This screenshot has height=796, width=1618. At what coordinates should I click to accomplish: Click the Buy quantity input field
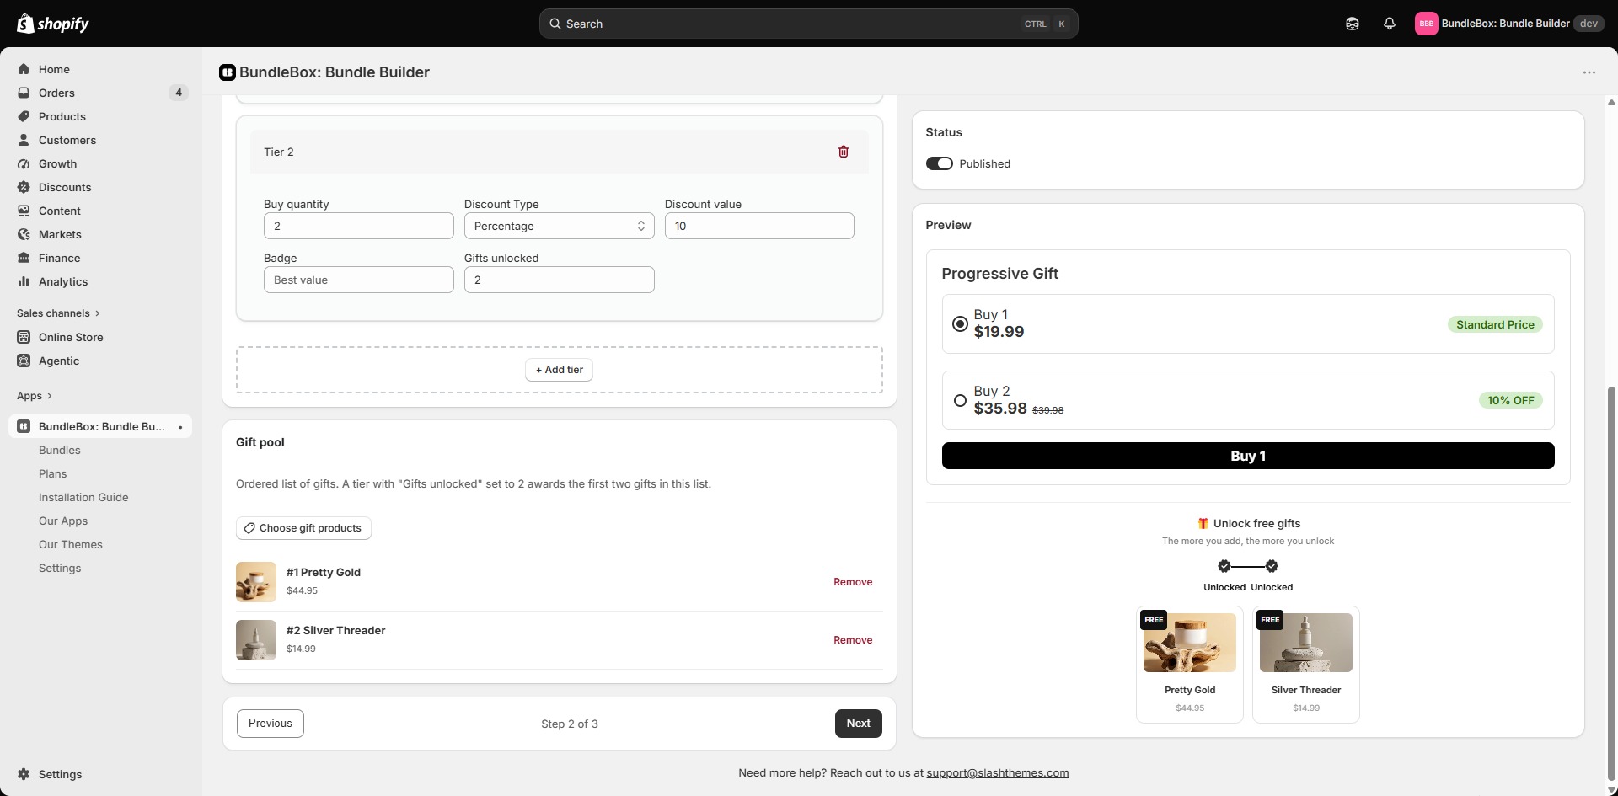click(359, 226)
